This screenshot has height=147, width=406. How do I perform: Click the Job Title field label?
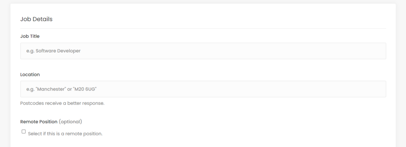(30, 36)
